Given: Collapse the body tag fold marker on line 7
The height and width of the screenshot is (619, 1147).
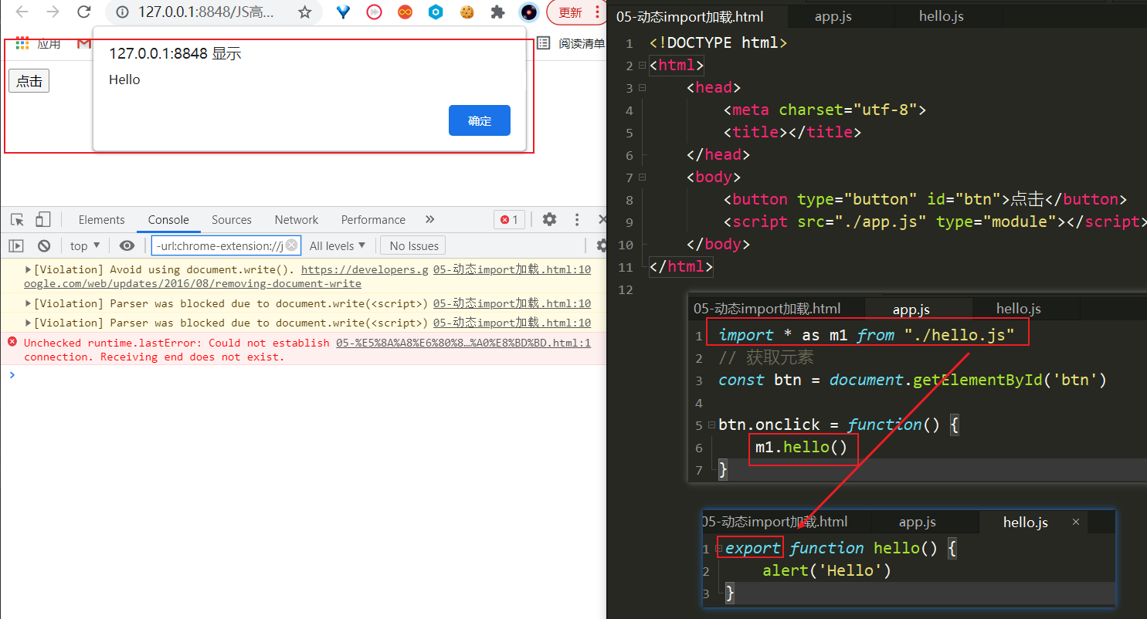Looking at the screenshot, I should click(x=642, y=177).
